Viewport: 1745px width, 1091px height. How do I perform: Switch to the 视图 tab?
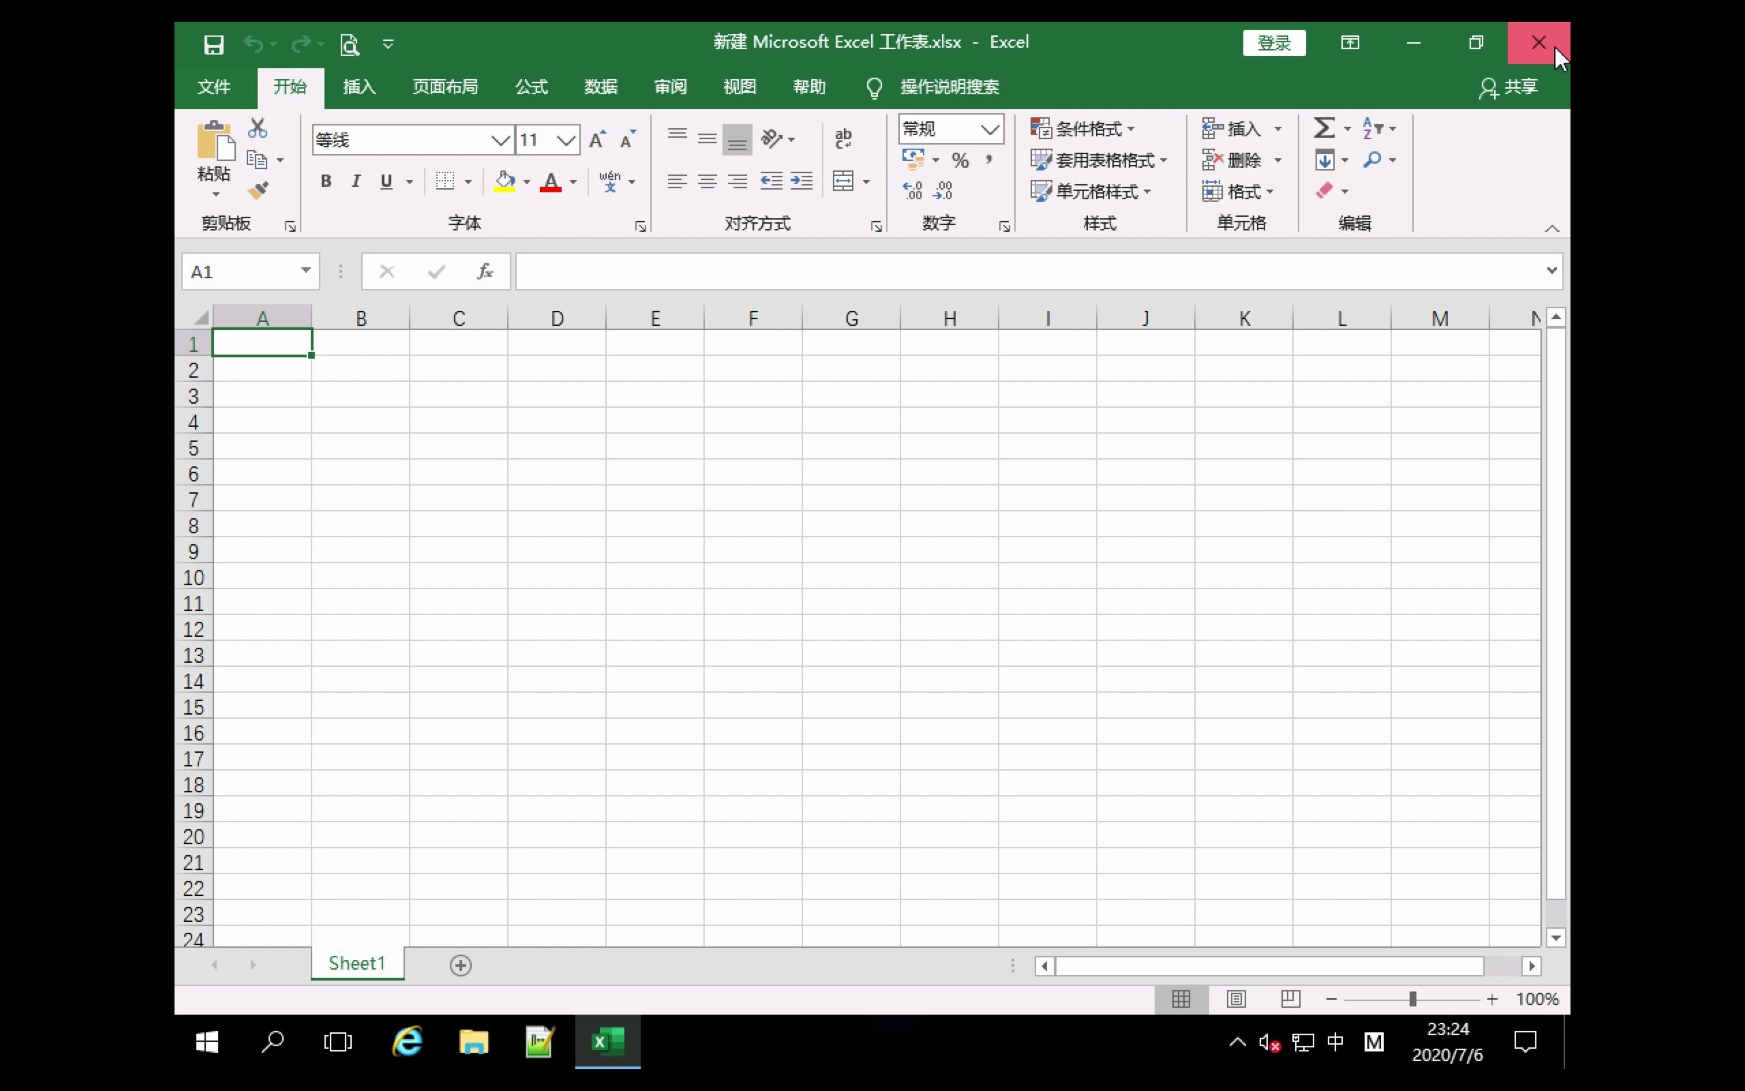[740, 87]
